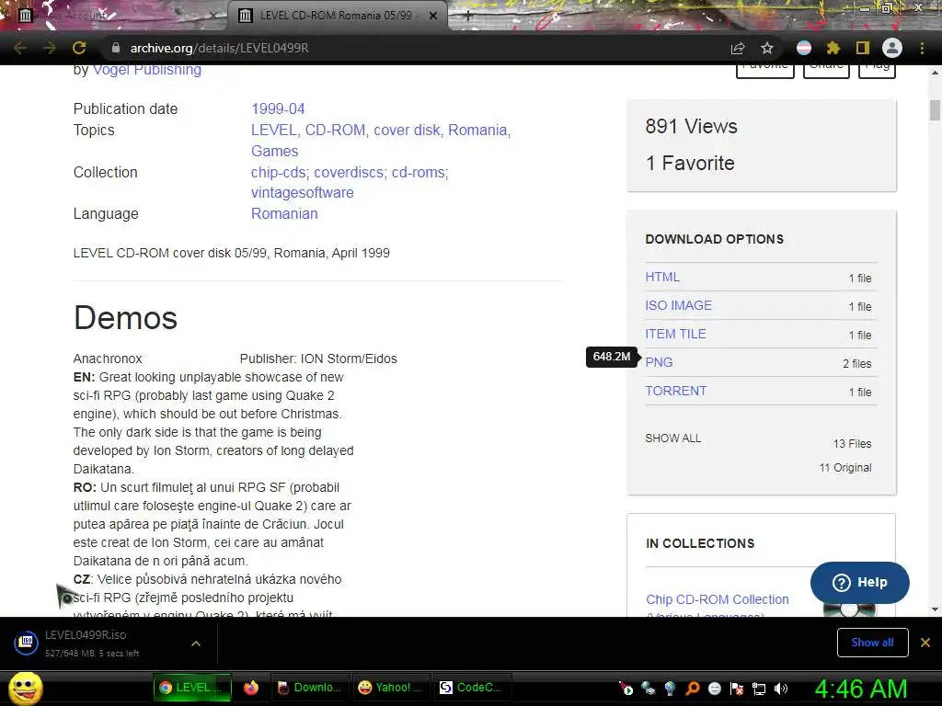The width and height of the screenshot is (942, 706).
Task: Click the 4:46 AM taskbar clock
Action: pos(861,689)
